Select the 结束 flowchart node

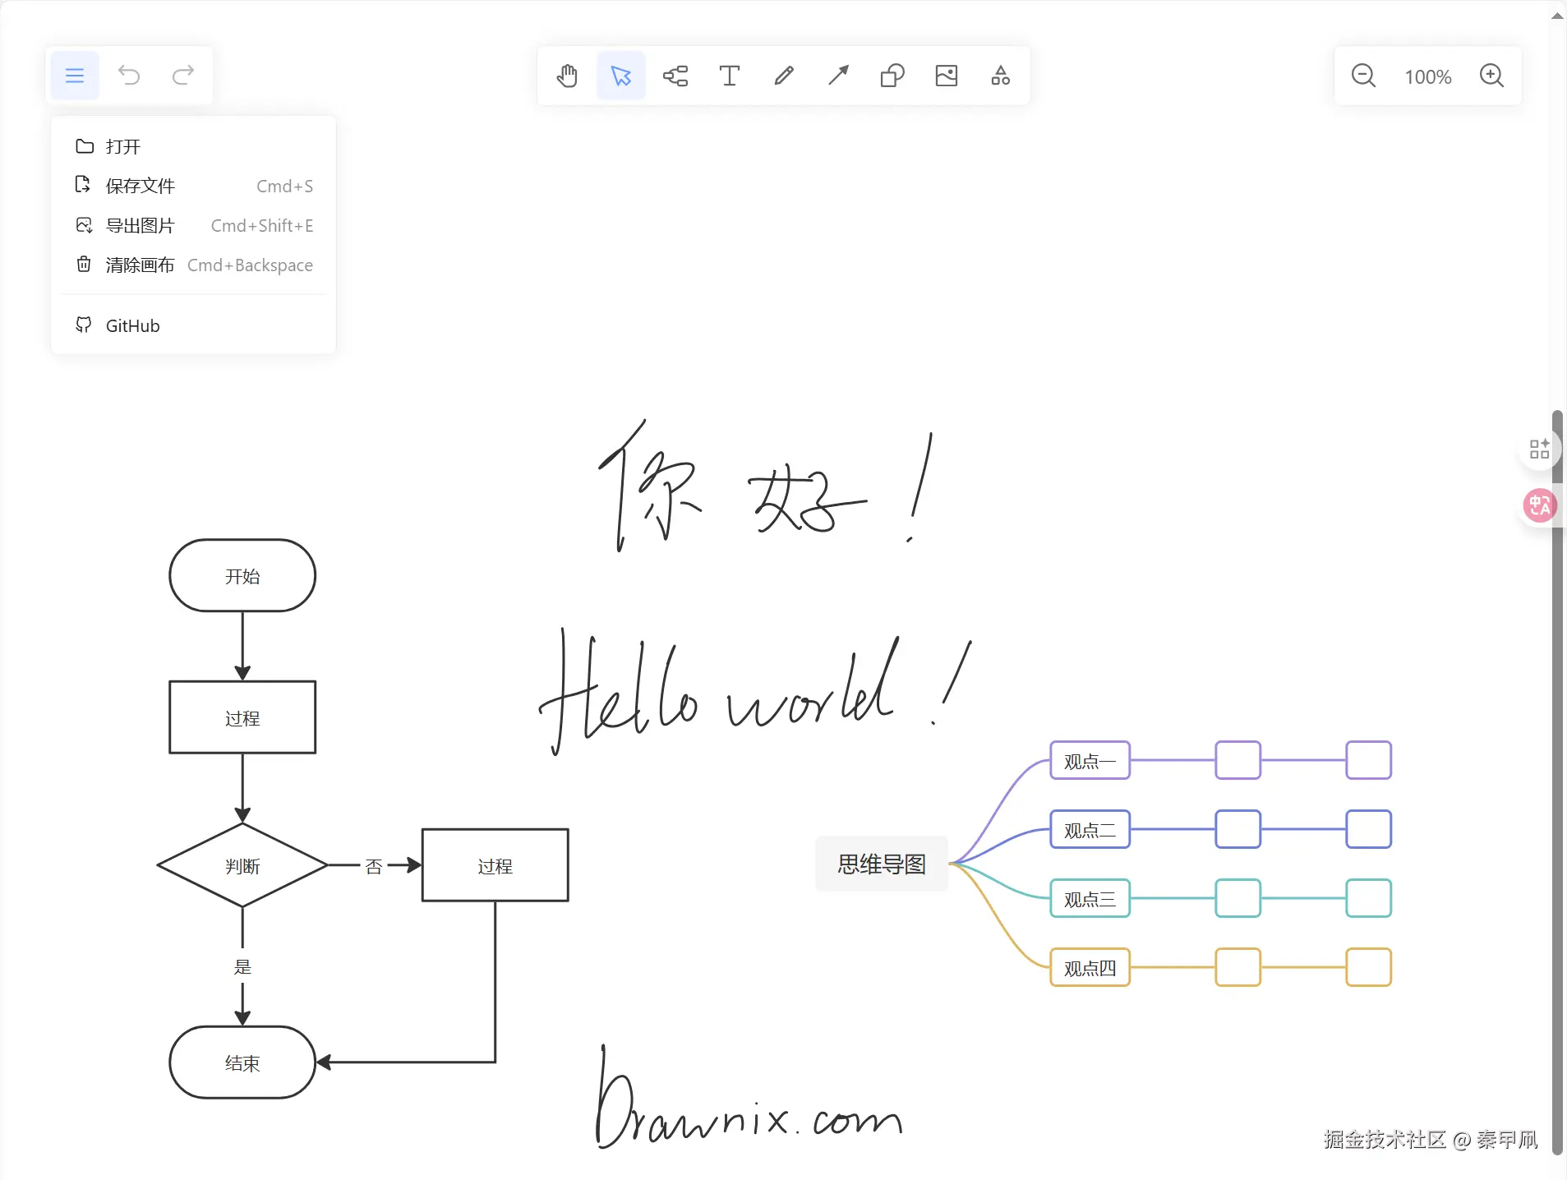click(242, 1062)
